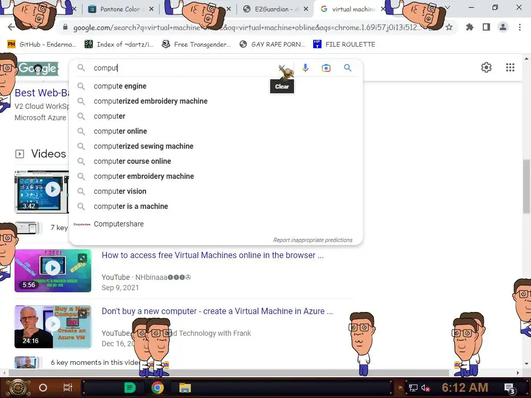
Task: Open the Chrome side panel icon
Action: 486,27
